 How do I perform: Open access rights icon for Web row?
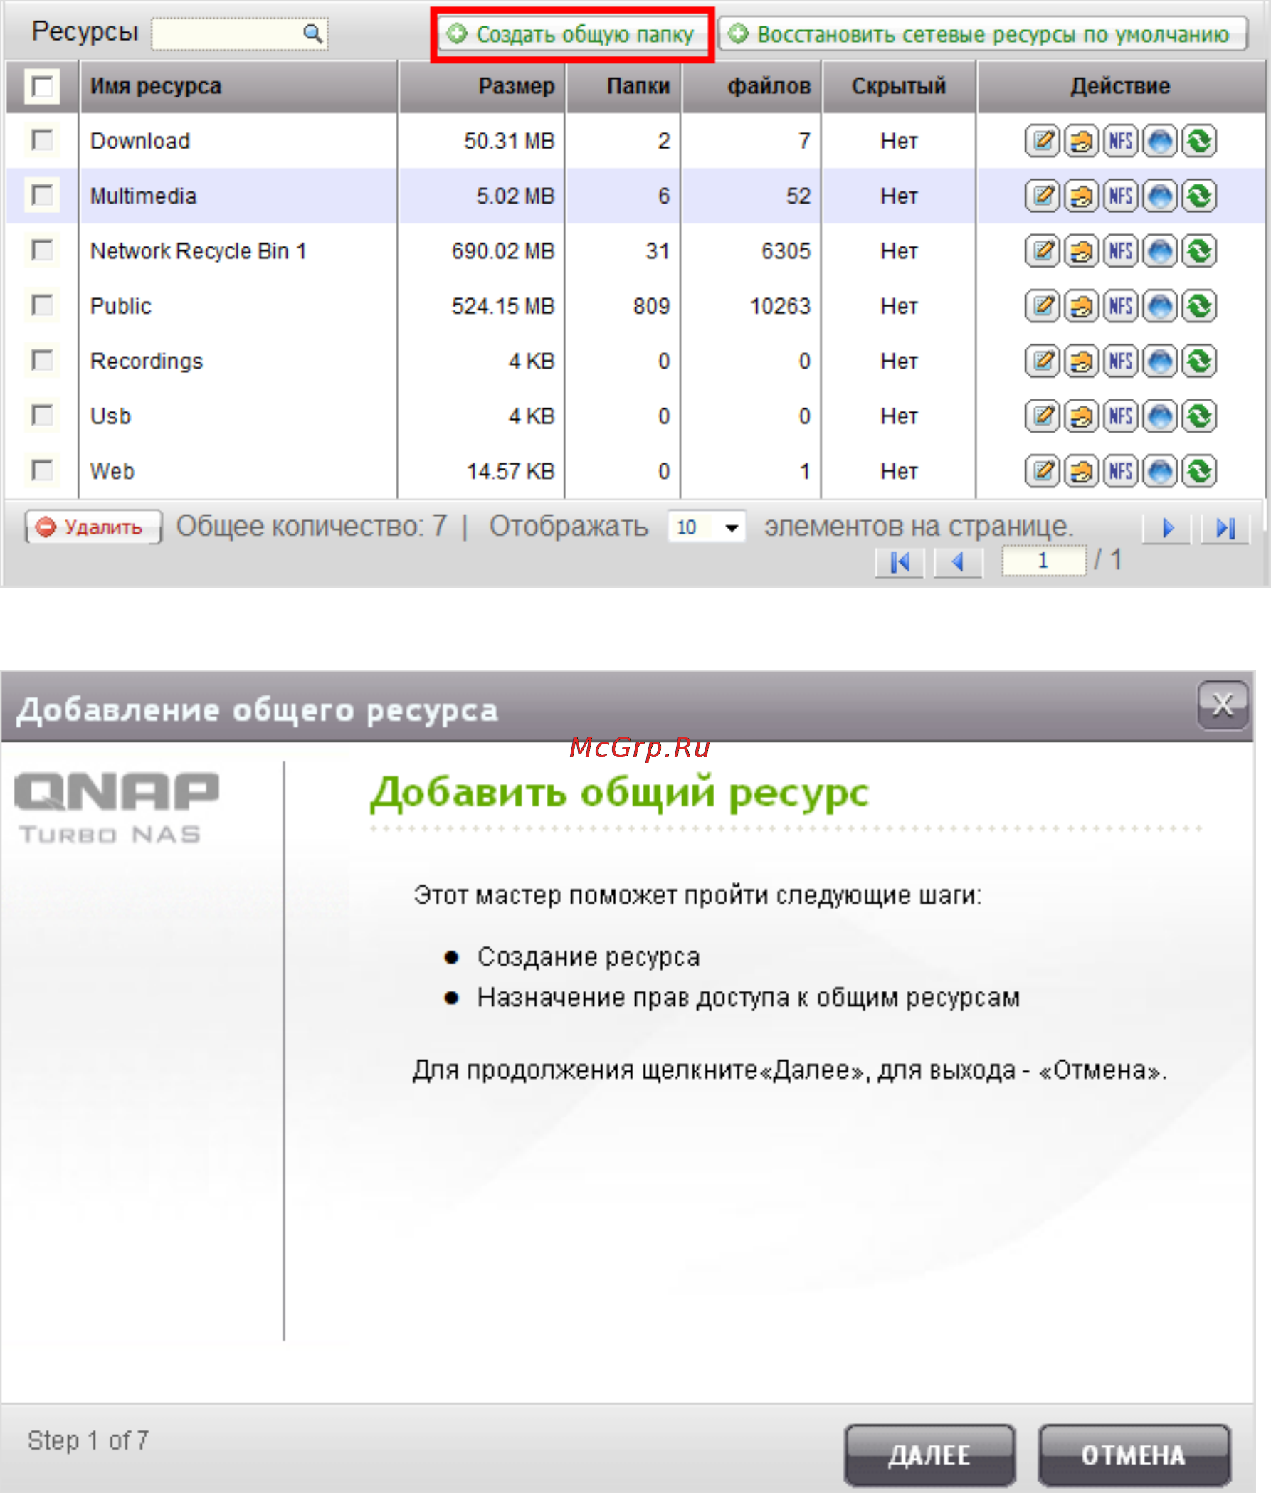point(1081,471)
